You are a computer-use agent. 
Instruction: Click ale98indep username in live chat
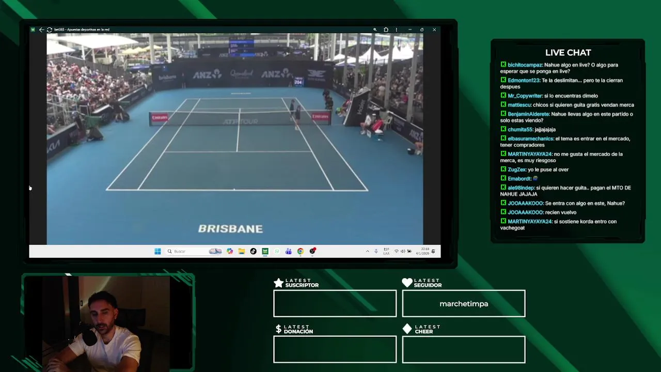pos(521,188)
